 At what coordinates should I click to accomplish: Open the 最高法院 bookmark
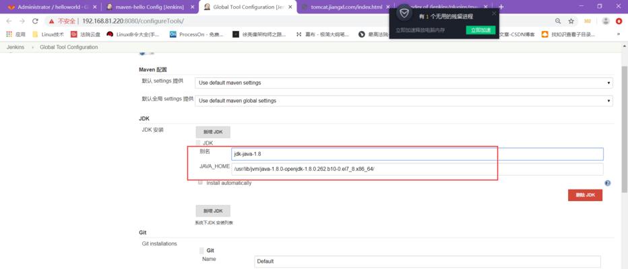click(x=373, y=34)
